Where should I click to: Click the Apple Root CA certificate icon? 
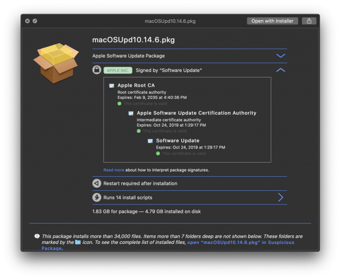(x=112, y=86)
